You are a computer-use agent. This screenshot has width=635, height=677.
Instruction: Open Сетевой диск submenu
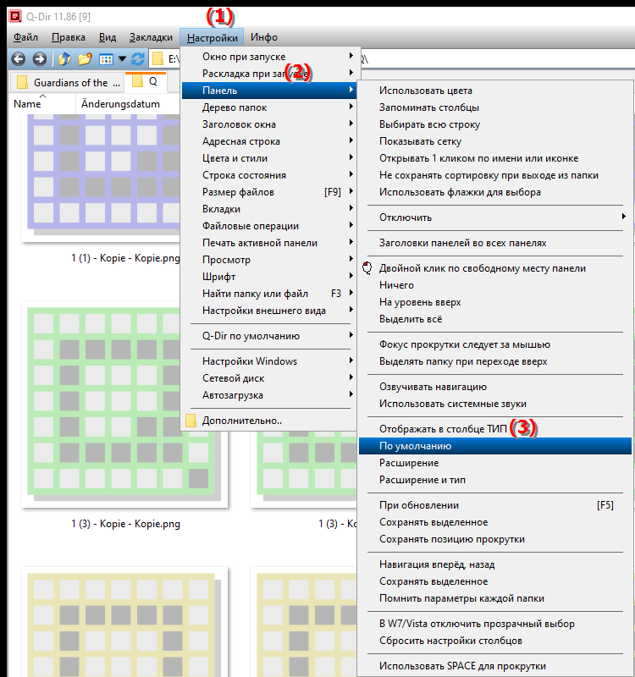click(x=269, y=378)
